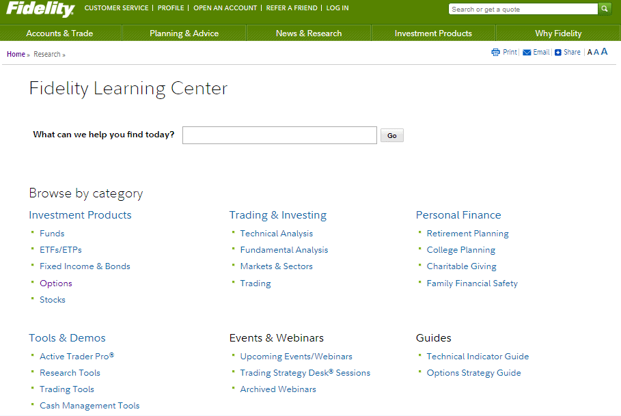Open Research Tools

coord(70,373)
